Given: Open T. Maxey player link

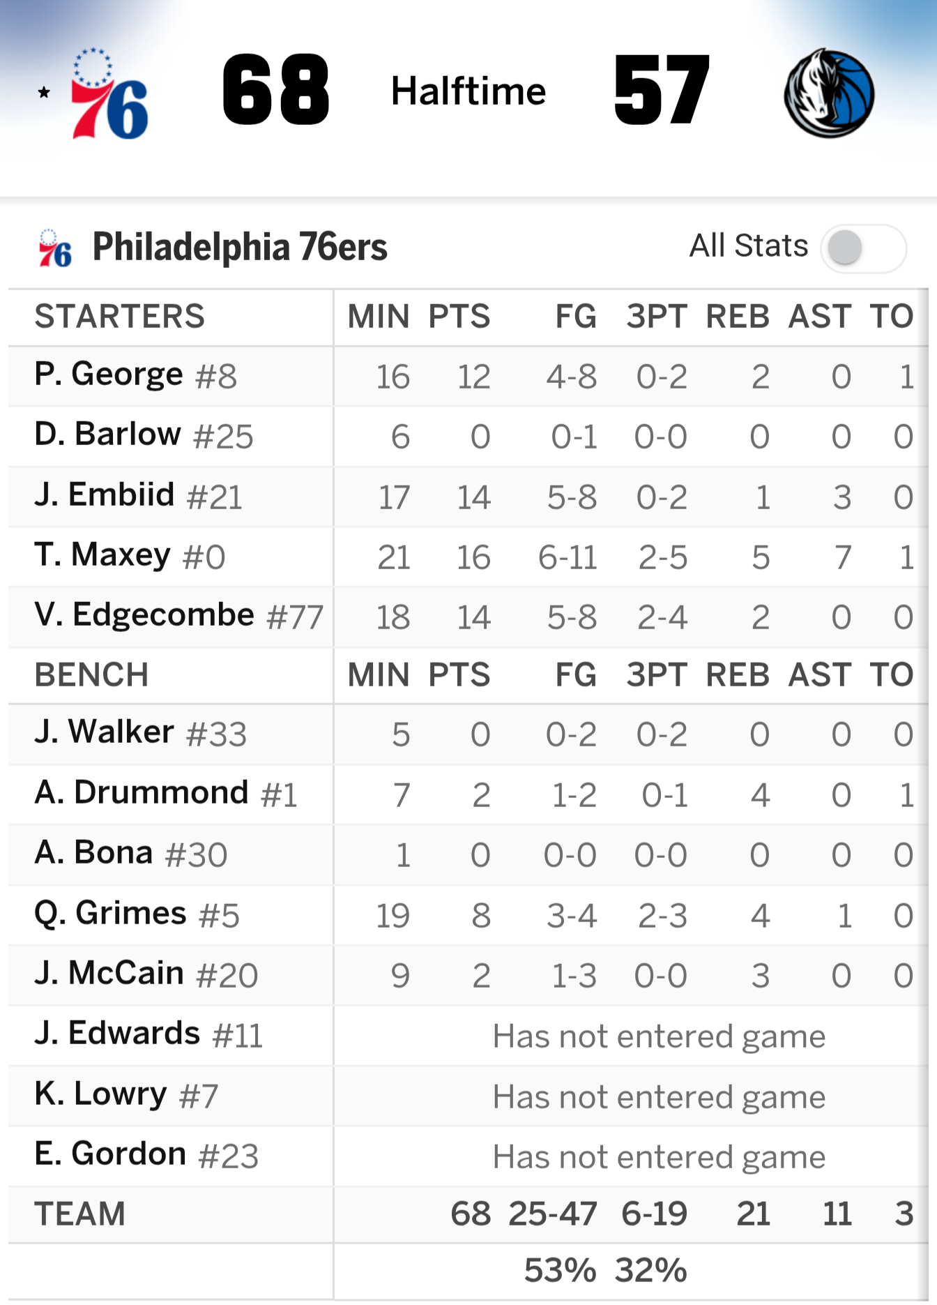Looking at the screenshot, I should click(102, 555).
